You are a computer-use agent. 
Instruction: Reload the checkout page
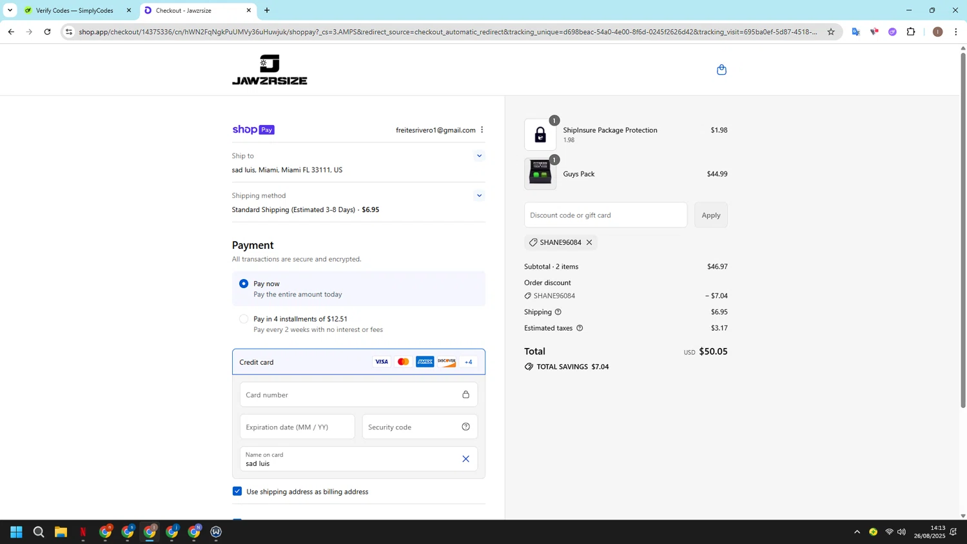coord(47,32)
